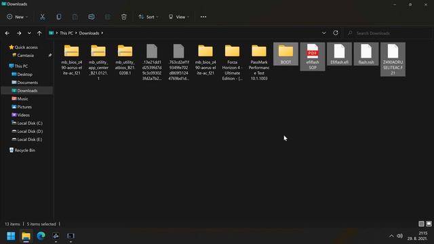Click the Rename icon in toolbar
The width and height of the screenshot is (434, 244).
pos(92,17)
